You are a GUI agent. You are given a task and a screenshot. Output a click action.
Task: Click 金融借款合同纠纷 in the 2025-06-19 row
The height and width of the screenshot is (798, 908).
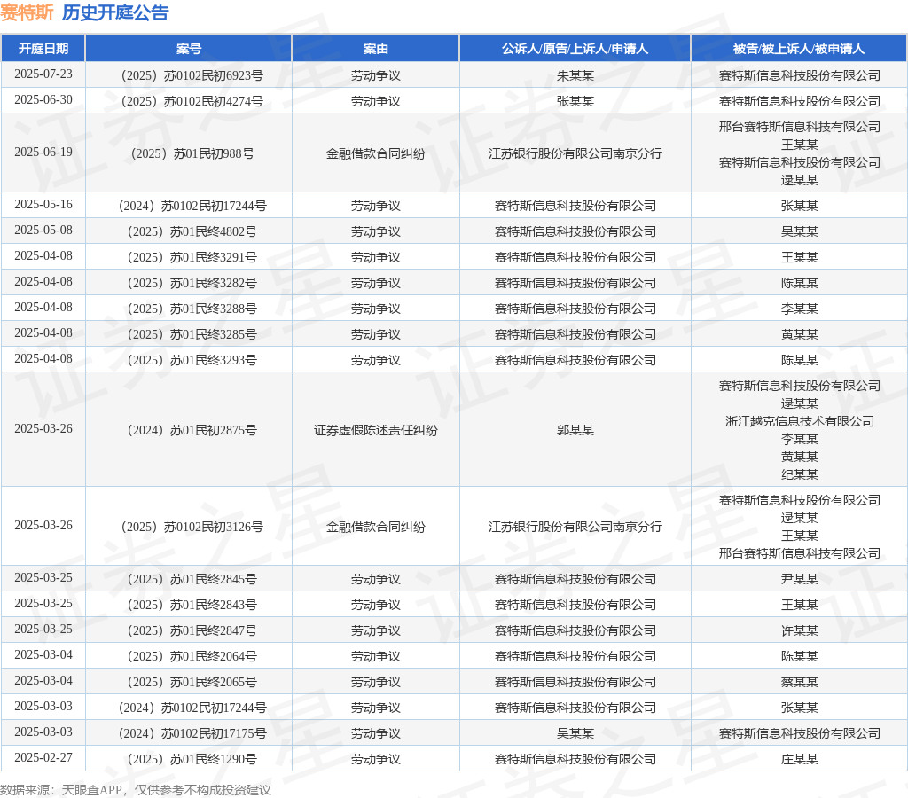pyautogui.click(x=375, y=153)
